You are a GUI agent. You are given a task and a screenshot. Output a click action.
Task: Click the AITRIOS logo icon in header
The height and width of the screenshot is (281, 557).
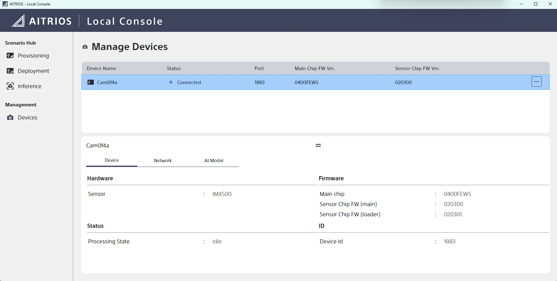coord(18,21)
